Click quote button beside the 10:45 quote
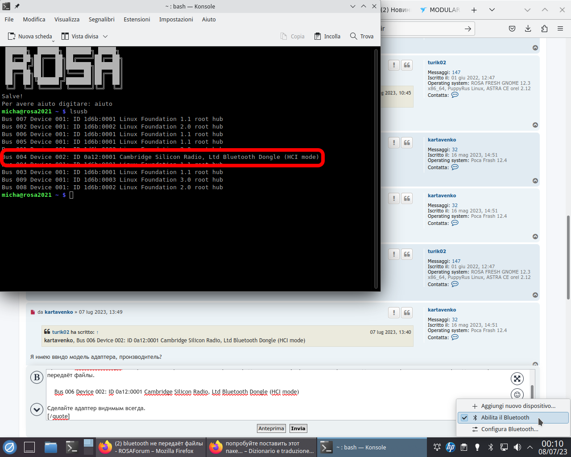Screen dimensions: 571x457 407,65
